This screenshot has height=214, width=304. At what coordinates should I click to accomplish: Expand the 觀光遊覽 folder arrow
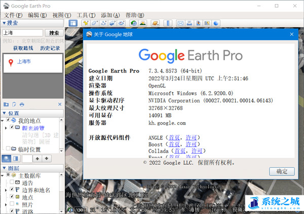[6, 128]
